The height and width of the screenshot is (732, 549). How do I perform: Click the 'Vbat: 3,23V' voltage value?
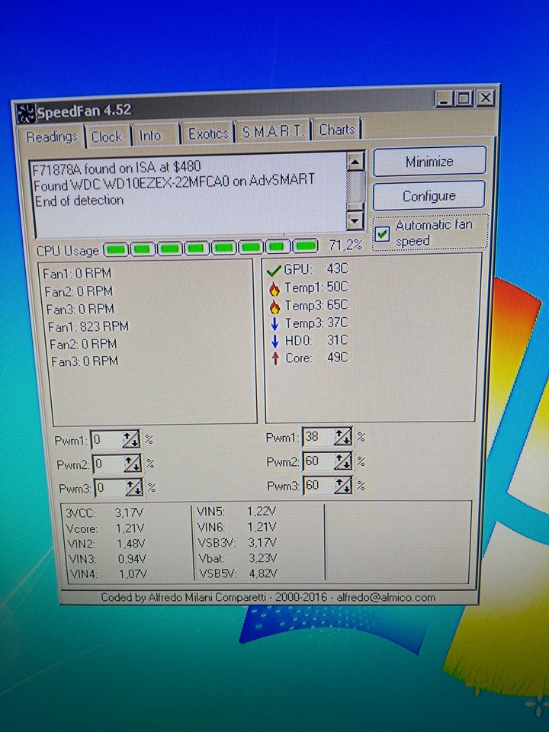tap(238, 558)
